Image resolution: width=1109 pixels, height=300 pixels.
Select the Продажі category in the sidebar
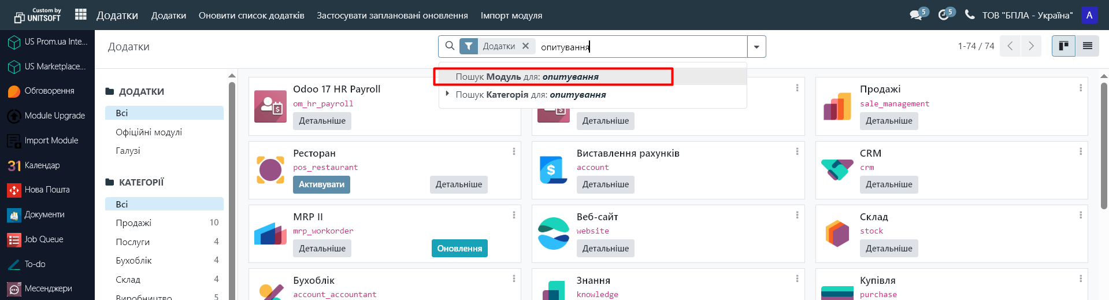coord(133,223)
